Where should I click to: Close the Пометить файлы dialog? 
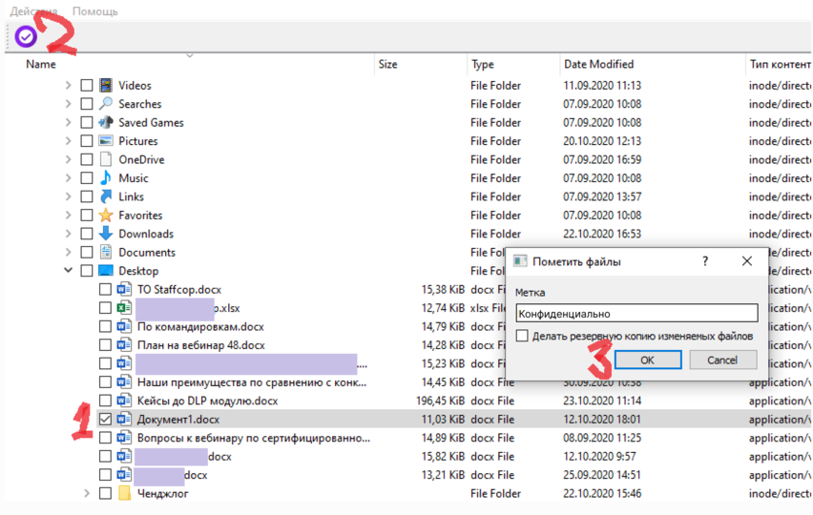(746, 261)
